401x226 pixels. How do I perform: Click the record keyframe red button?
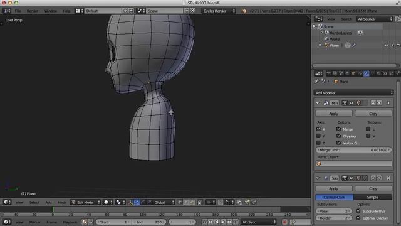click(x=284, y=222)
